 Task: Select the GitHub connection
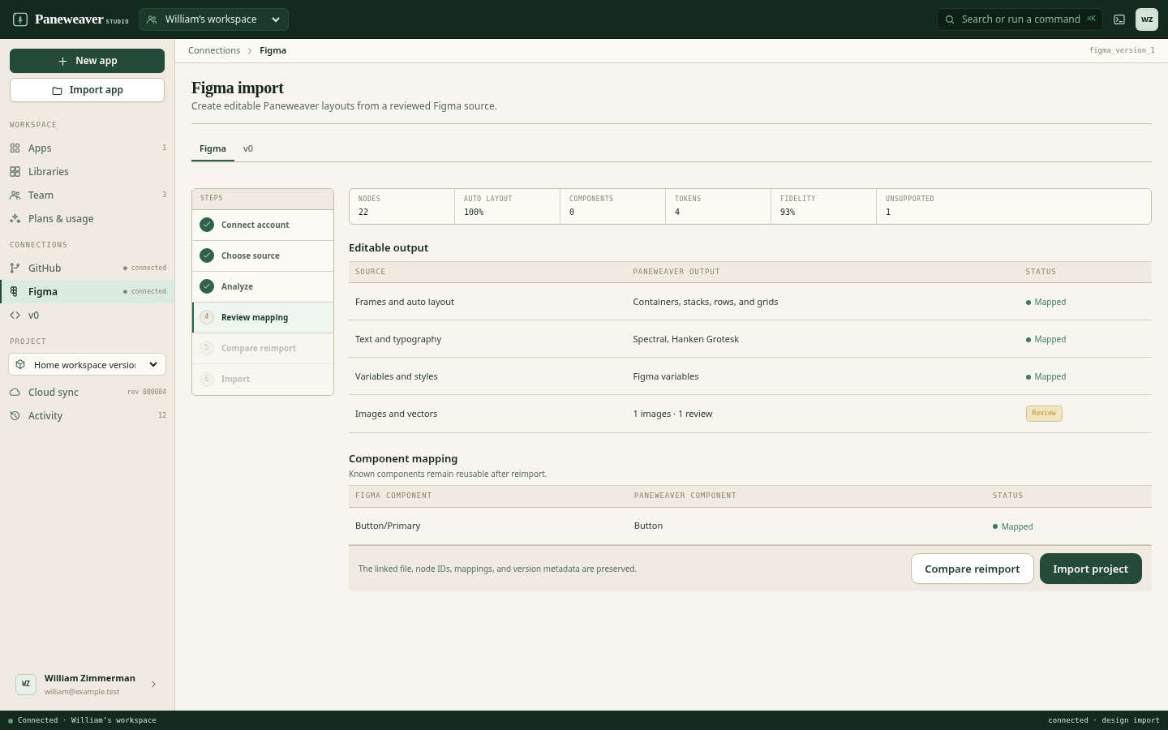coord(87,268)
